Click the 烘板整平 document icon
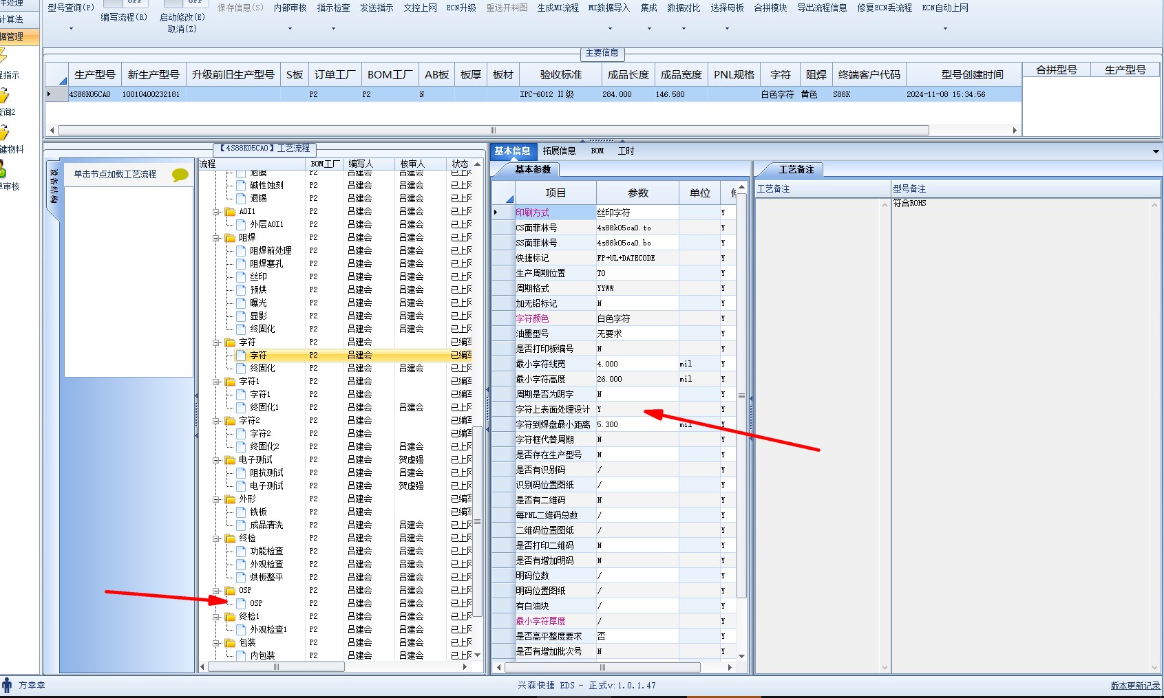 [241, 578]
